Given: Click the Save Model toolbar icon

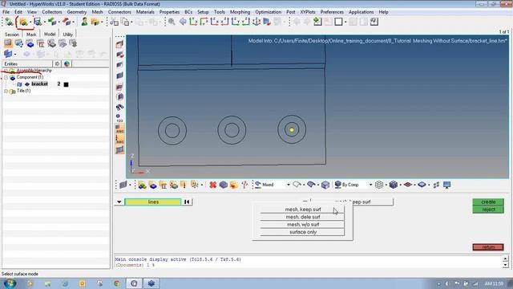Looking at the screenshot, I should (x=38, y=22).
